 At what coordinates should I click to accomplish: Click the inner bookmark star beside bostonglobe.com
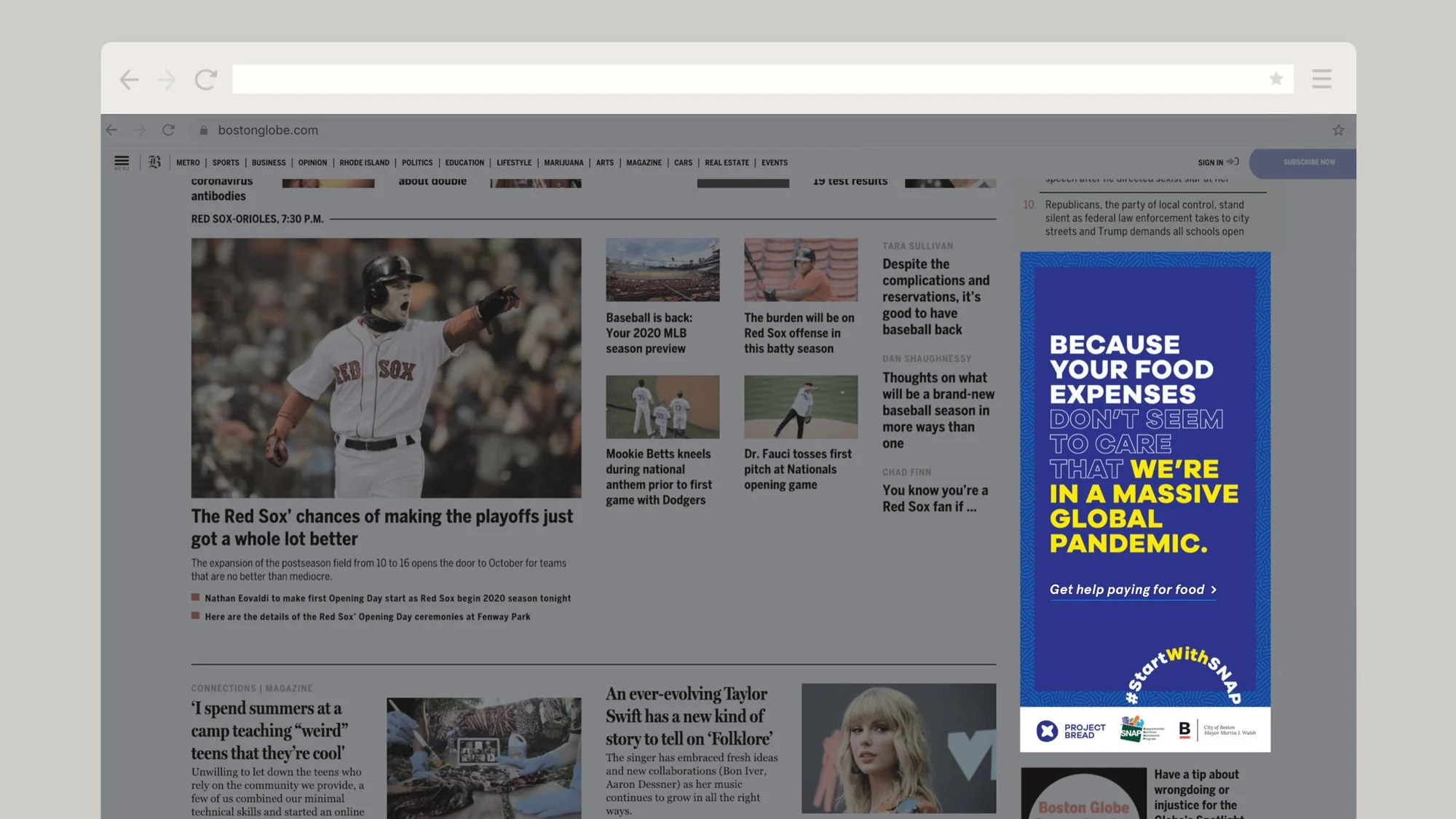tap(1338, 130)
